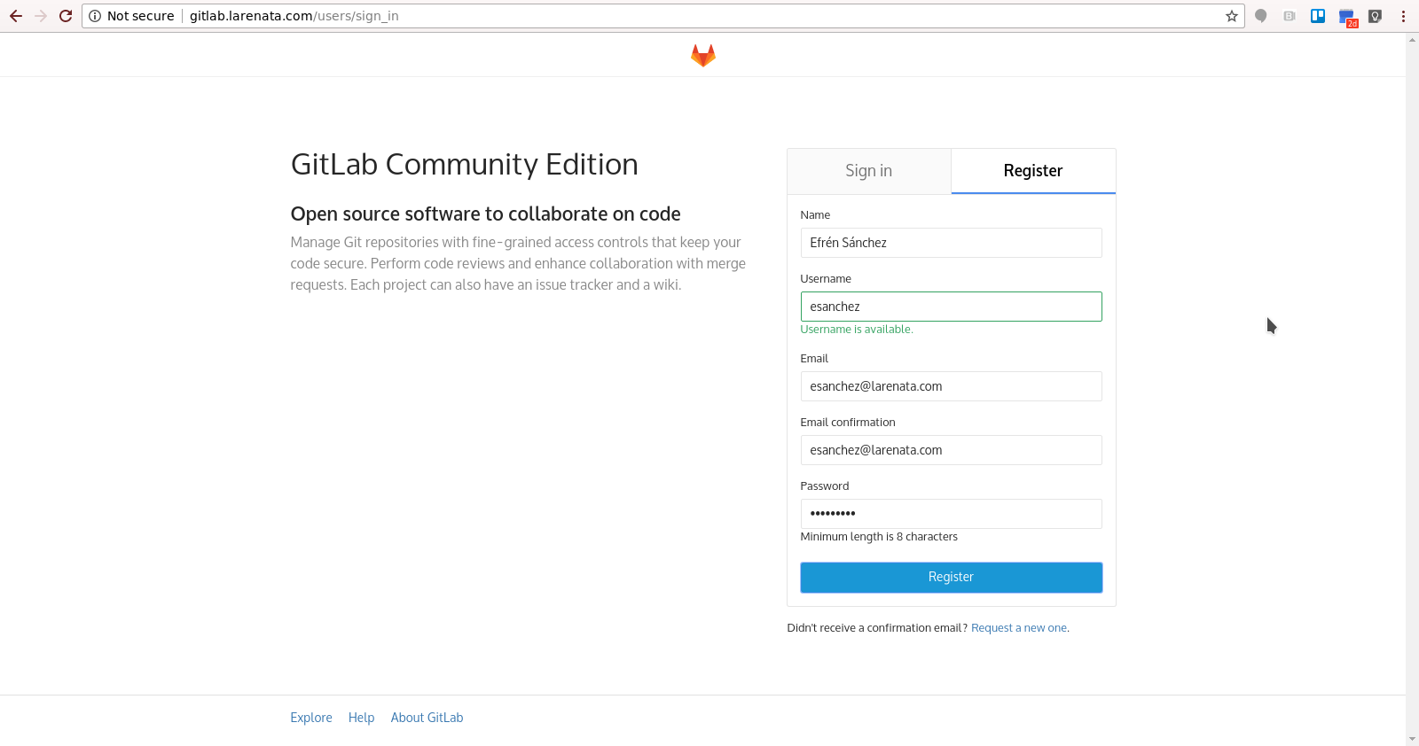Open the Explore footer link
This screenshot has width=1419, height=746.
pos(311,718)
